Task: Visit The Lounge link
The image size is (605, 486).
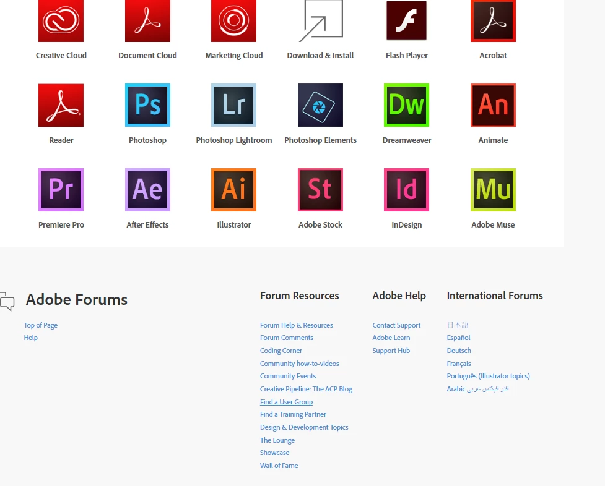Action: tap(277, 440)
